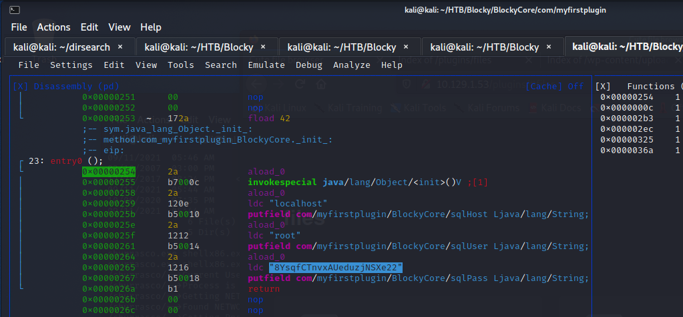Close the Functions panel via [X]
Image resolution: width=683 pixels, height=317 pixels.
click(x=602, y=87)
